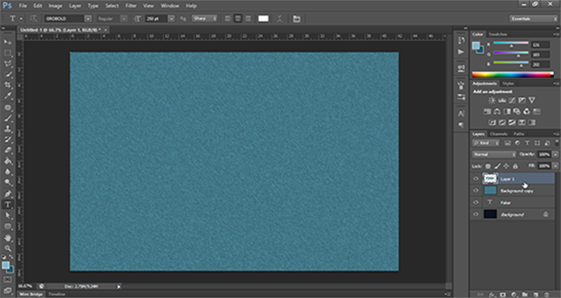Screen dimensions: 561x298
Task: Select the Horizontal Type tool in toolbox
Action: coord(8,205)
